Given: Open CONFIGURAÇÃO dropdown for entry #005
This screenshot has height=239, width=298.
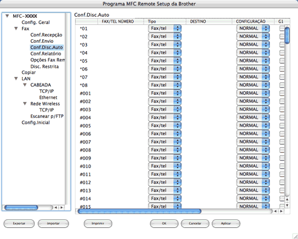Looking at the screenshot, I should pos(253,126).
